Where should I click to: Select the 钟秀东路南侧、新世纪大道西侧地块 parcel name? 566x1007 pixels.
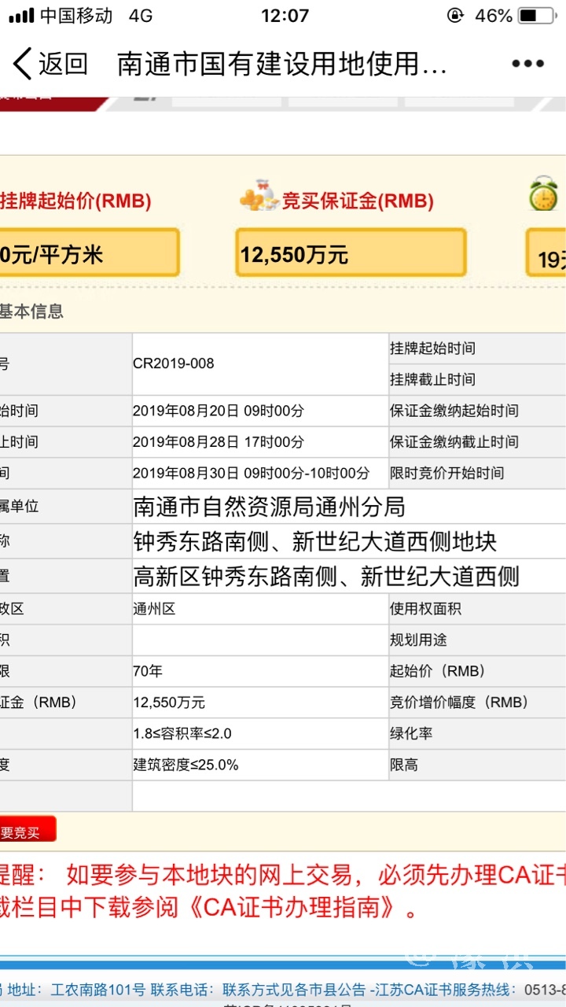(x=314, y=541)
